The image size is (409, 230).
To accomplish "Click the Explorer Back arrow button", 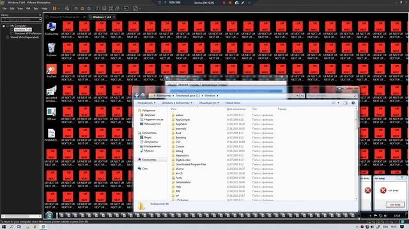I will point(137,96).
